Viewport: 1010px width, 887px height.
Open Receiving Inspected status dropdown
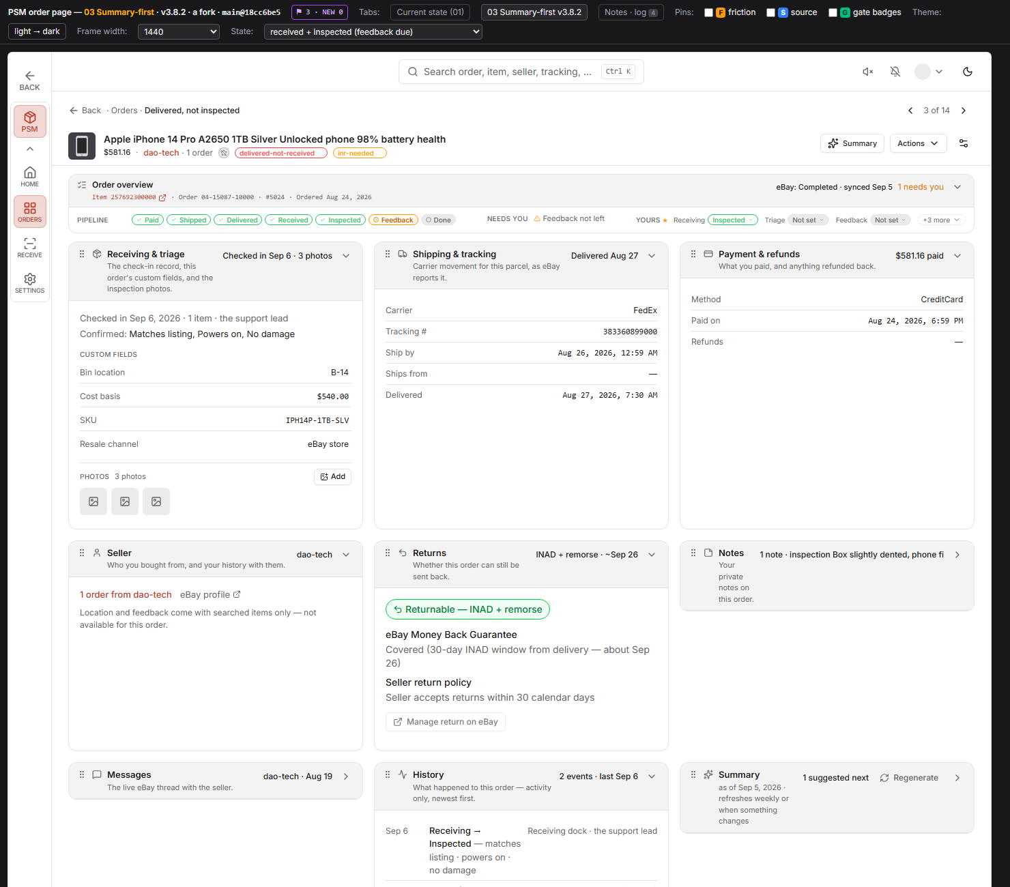pos(733,220)
